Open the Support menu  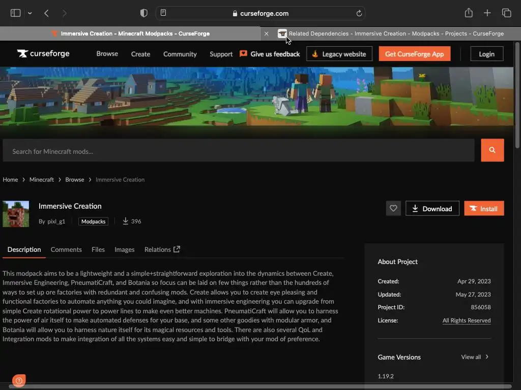pyautogui.click(x=221, y=54)
